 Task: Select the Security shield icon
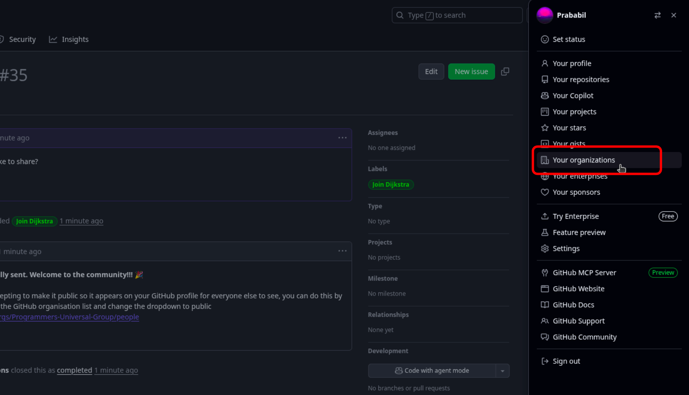[1, 39]
